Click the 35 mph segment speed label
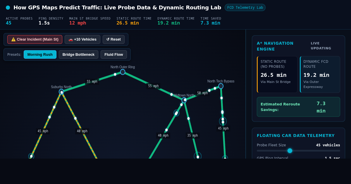 (x=193, y=136)
